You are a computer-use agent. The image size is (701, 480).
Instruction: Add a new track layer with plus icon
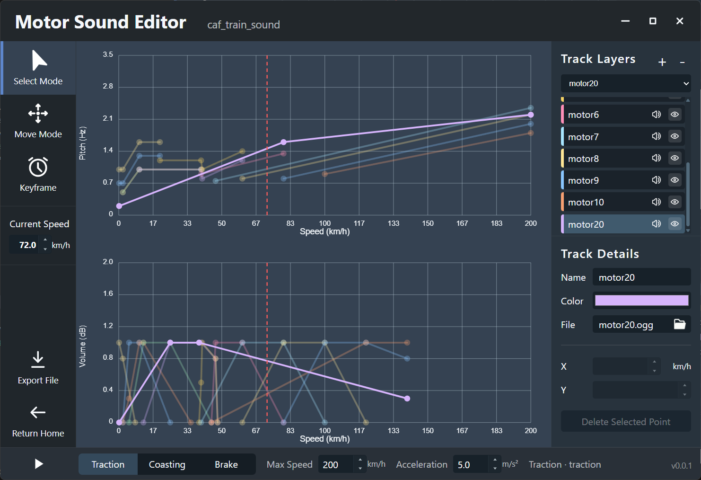point(662,62)
